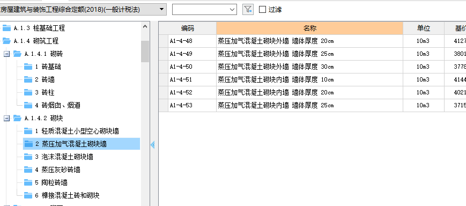Open tree item 4 砖烟囱、烟道
The width and height of the screenshot is (466, 206).
click(x=58, y=105)
